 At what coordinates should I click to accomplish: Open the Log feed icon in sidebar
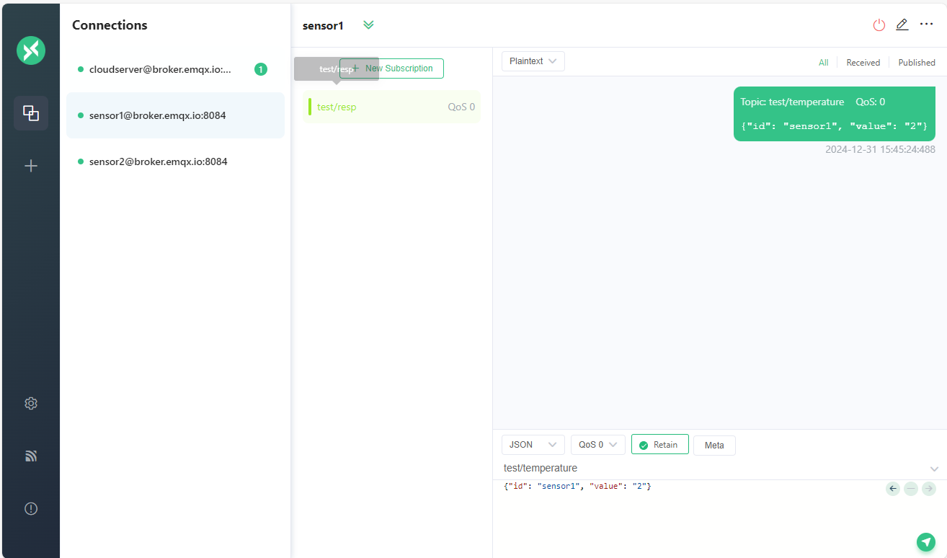(31, 456)
